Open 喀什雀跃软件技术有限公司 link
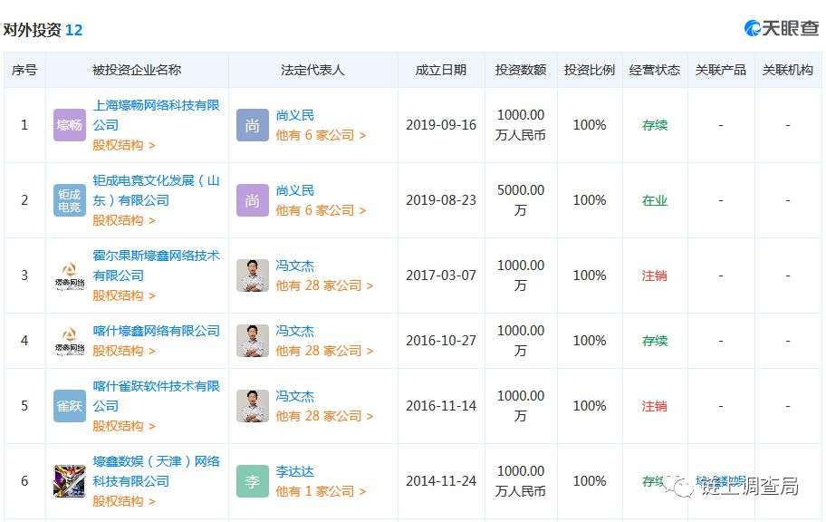The width and height of the screenshot is (826, 522). [x=156, y=396]
